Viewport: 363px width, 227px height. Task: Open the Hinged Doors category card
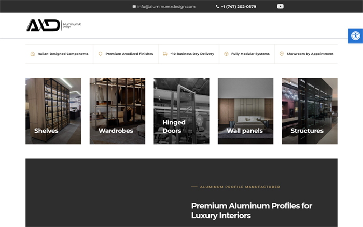(x=181, y=111)
